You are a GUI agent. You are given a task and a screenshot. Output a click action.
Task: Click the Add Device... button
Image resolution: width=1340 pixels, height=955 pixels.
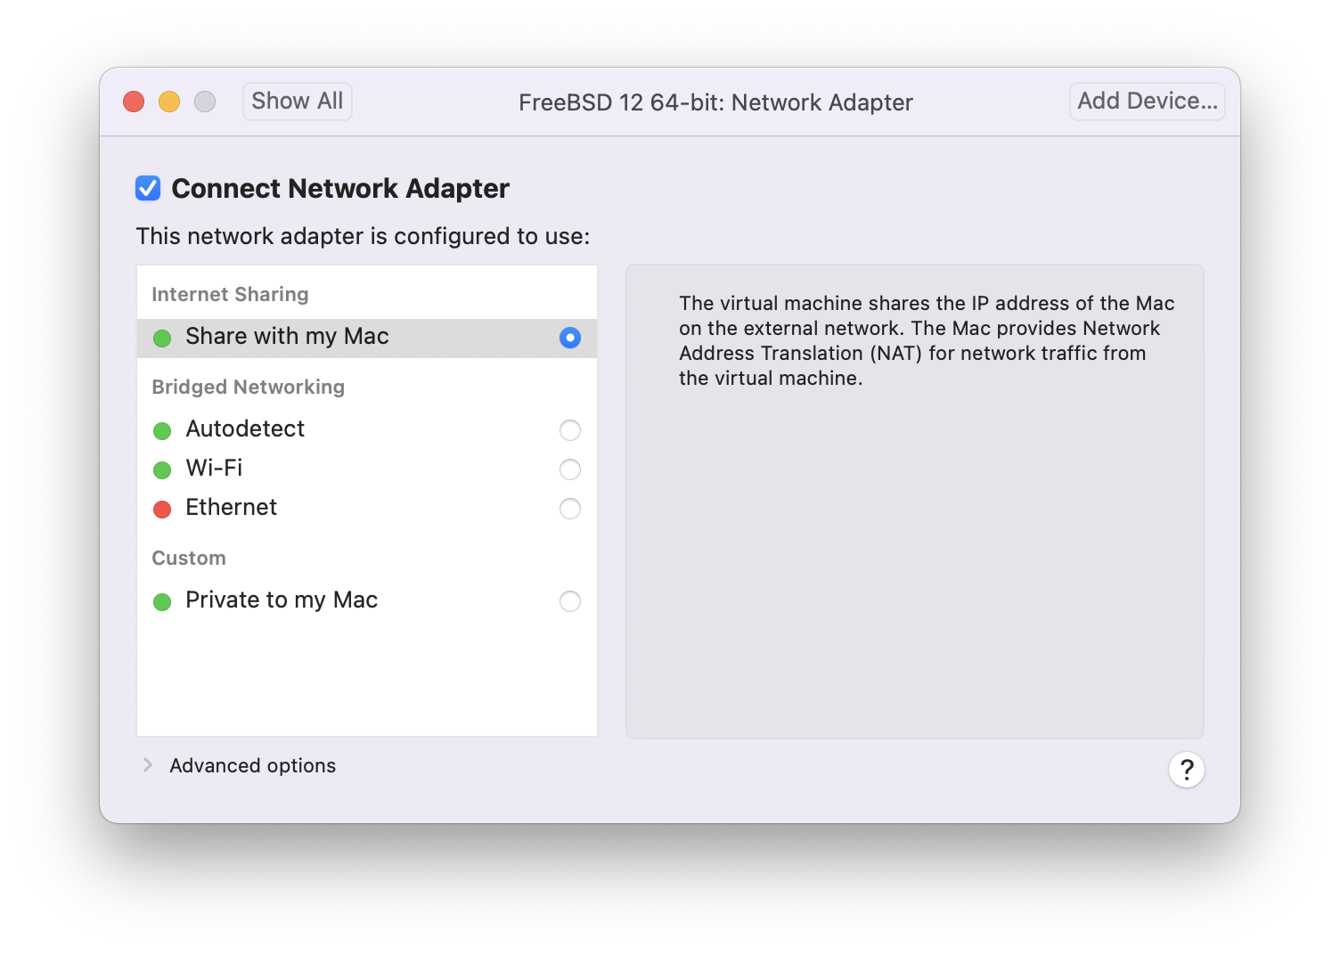pos(1147,102)
